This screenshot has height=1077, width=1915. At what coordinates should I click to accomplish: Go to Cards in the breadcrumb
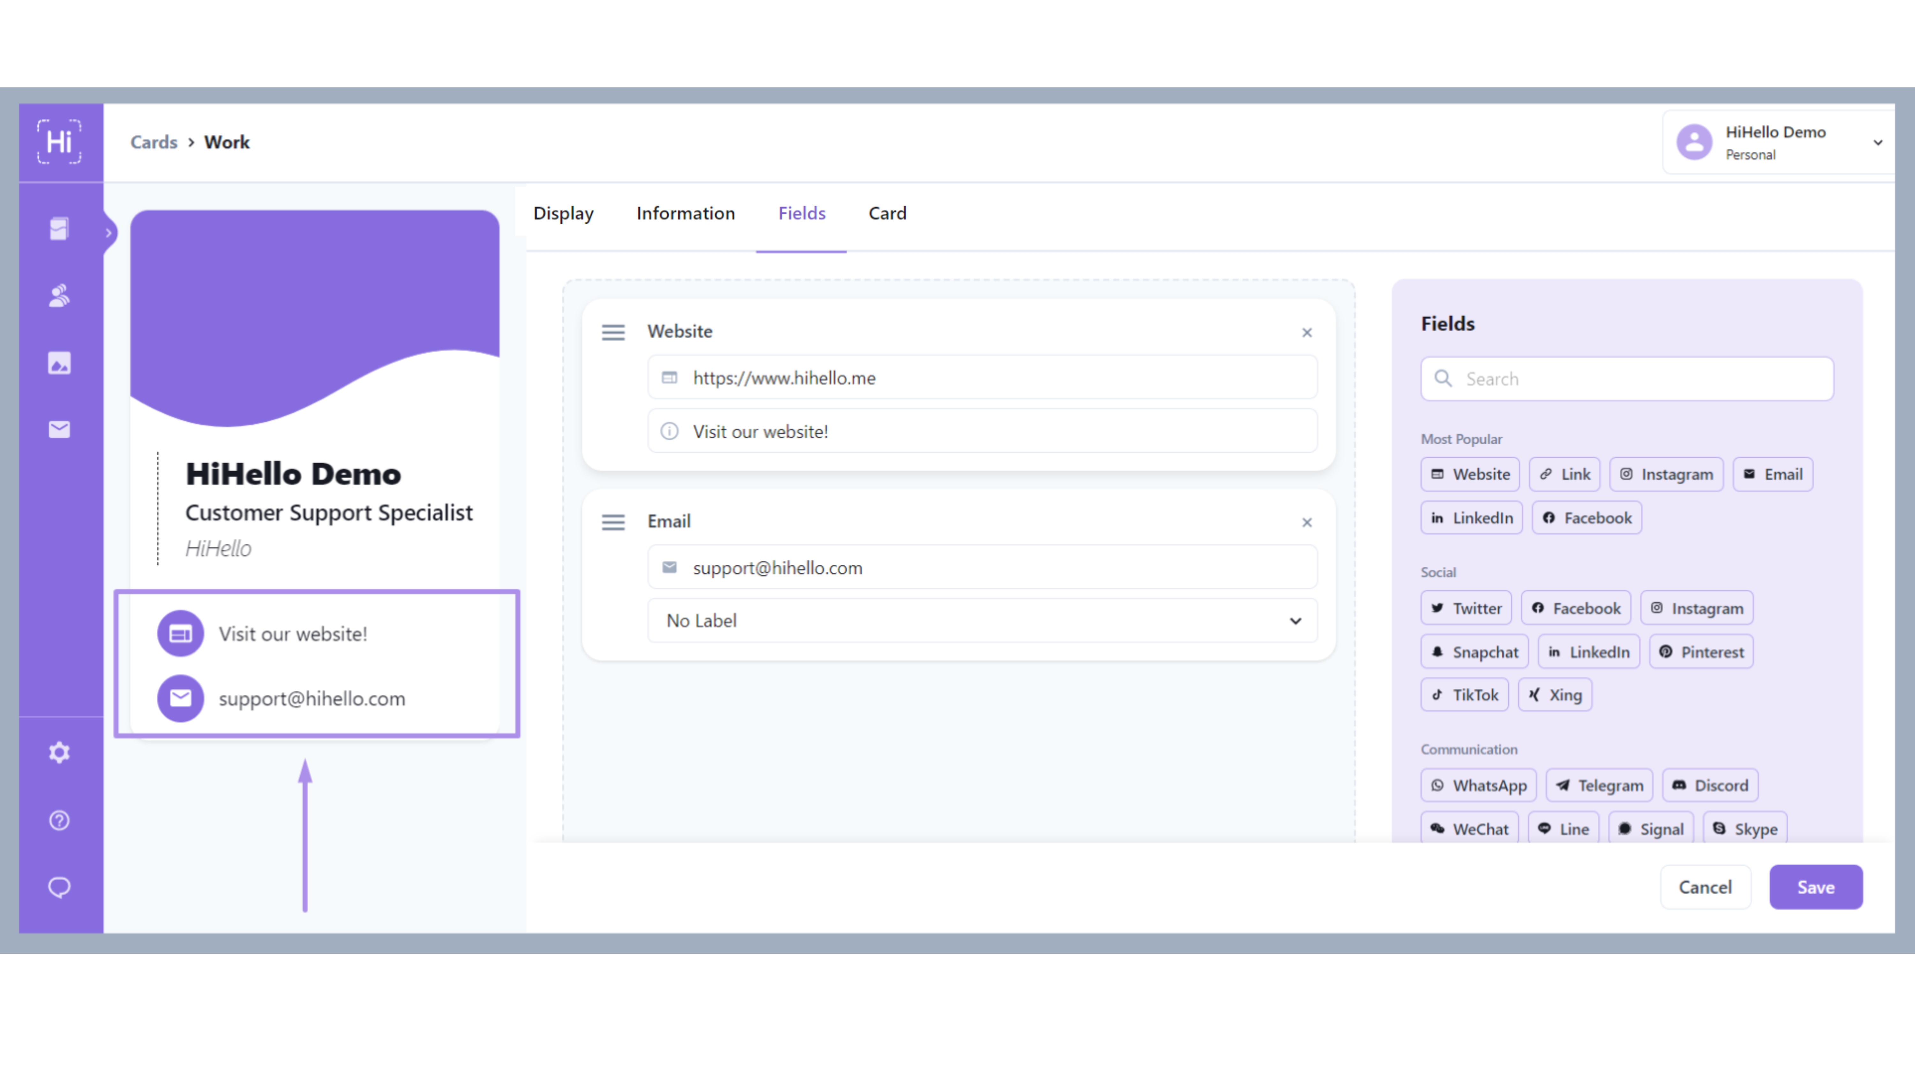(154, 142)
